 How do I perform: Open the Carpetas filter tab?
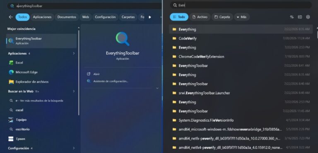pos(128,17)
